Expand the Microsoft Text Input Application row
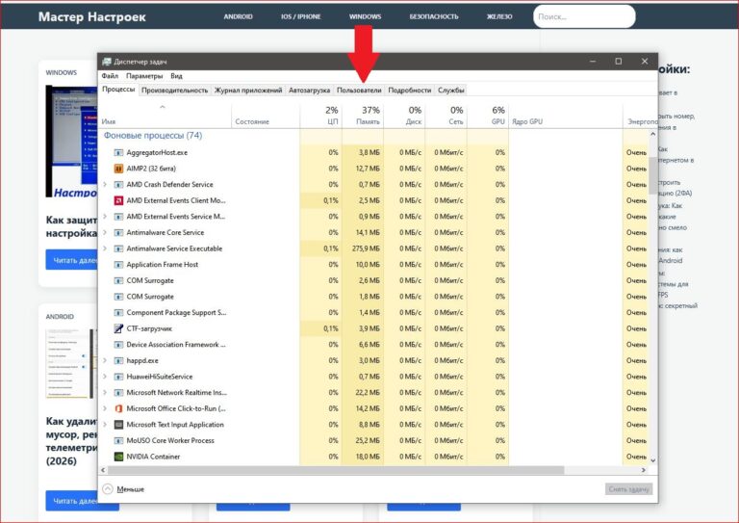The height and width of the screenshot is (523, 739). [105, 425]
